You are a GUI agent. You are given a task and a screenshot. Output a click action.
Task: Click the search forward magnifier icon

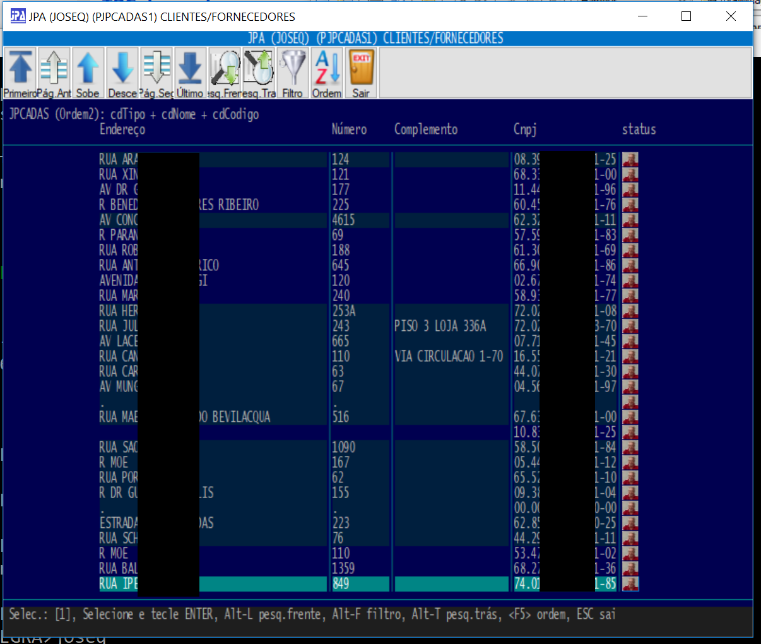click(x=225, y=73)
